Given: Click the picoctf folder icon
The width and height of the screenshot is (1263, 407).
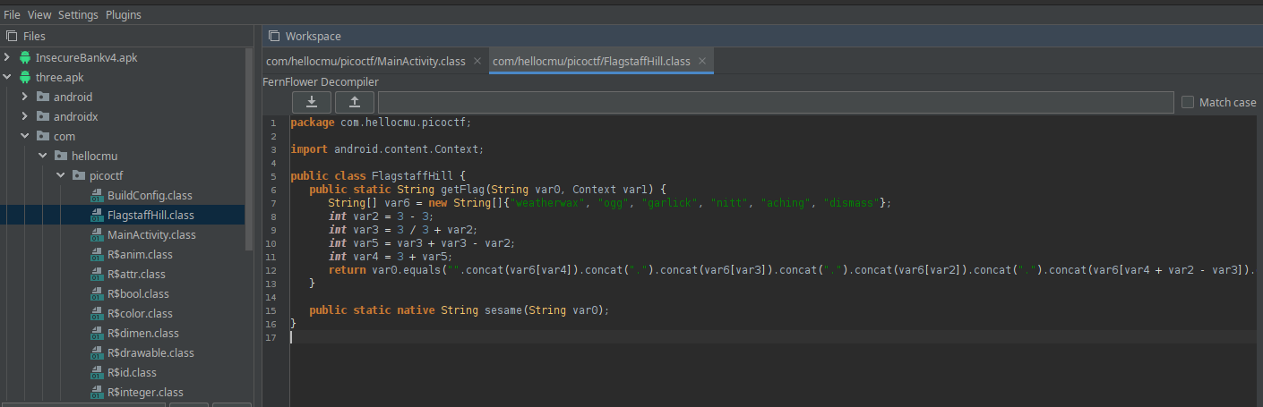Looking at the screenshot, I should click(x=79, y=175).
